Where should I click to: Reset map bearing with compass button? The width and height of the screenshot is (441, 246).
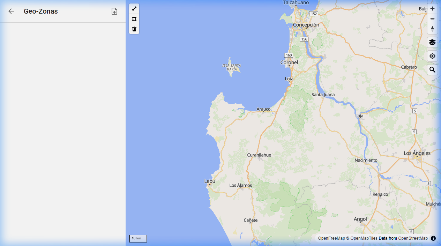[432, 29]
